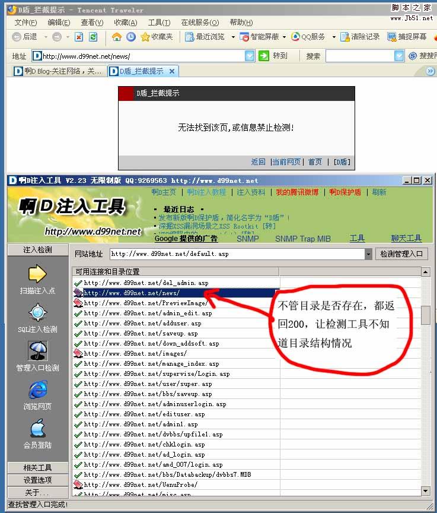Click [D盾] link in notice

[342, 161]
